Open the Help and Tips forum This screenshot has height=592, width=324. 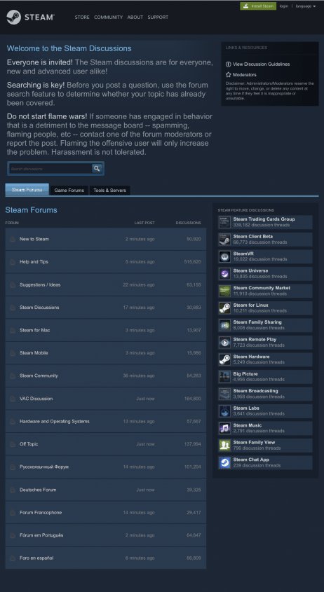click(106, 261)
